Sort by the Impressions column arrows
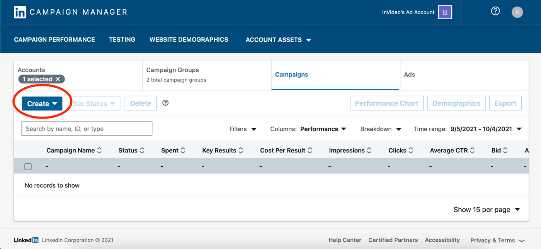This screenshot has height=249, width=541. coord(369,150)
